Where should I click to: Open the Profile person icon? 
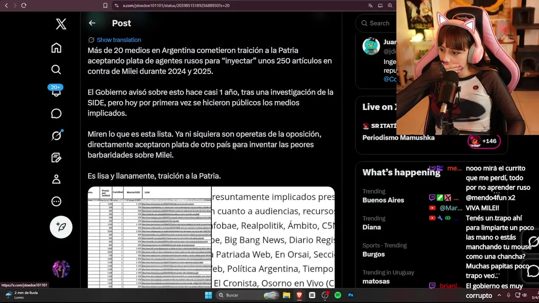pyautogui.click(x=56, y=179)
